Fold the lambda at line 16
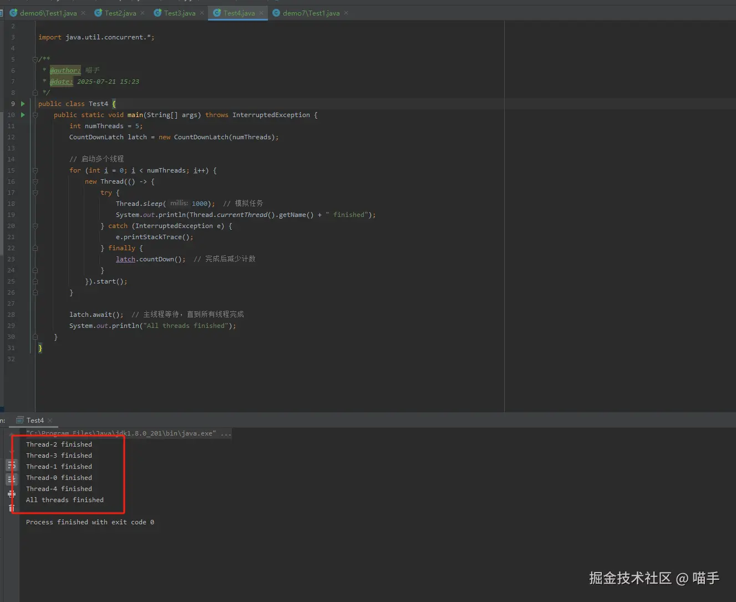 click(x=35, y=181)
